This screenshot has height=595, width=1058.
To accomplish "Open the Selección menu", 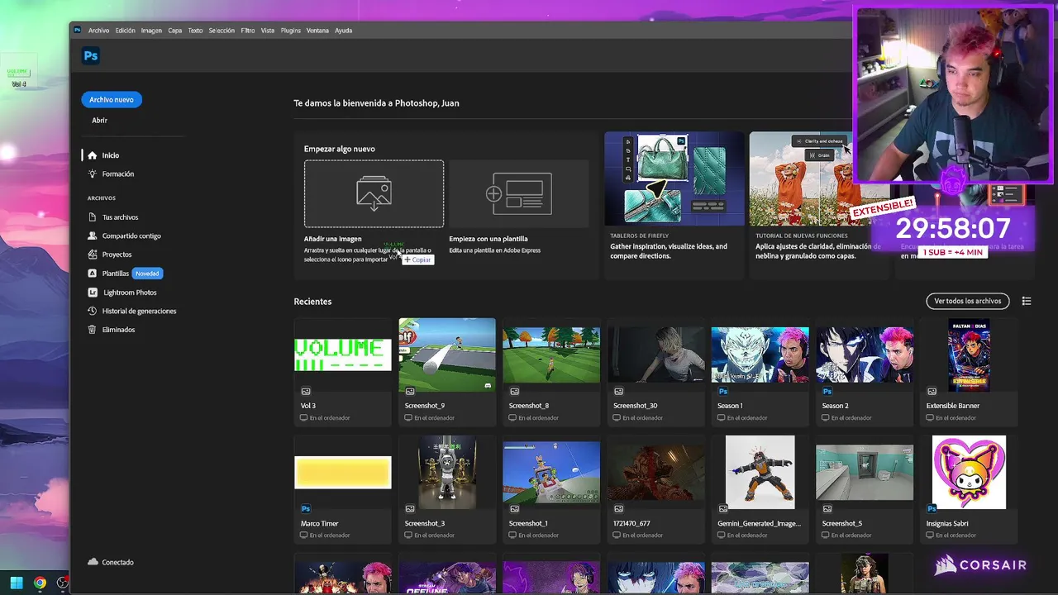I will click(222, 31).
